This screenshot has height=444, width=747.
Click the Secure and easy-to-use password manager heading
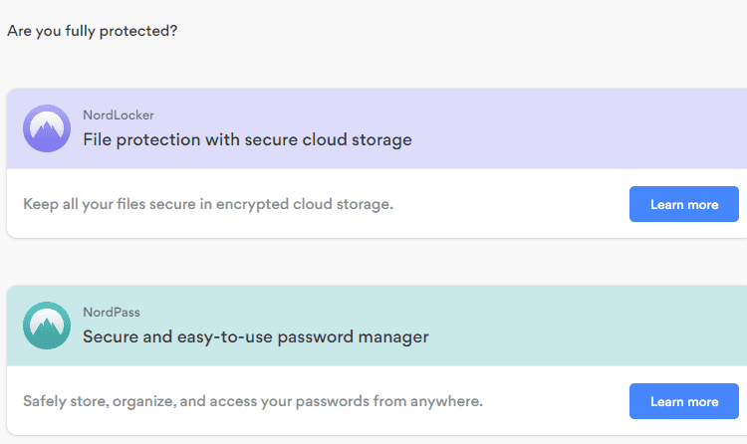(x=256, y=337)
